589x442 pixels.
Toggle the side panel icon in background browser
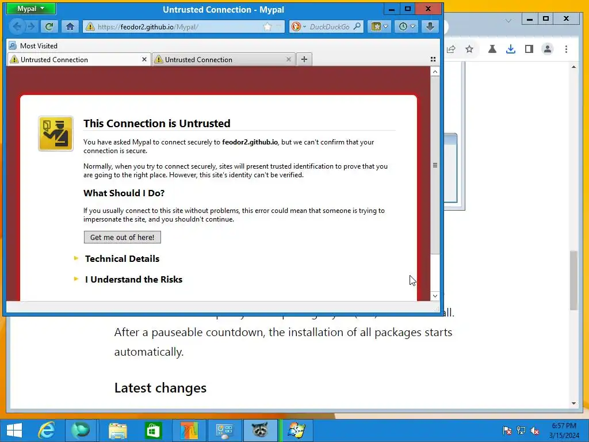[x=529, y=49]
